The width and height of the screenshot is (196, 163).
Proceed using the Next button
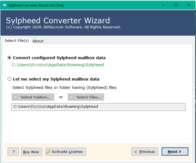click(x=175, y=152)
